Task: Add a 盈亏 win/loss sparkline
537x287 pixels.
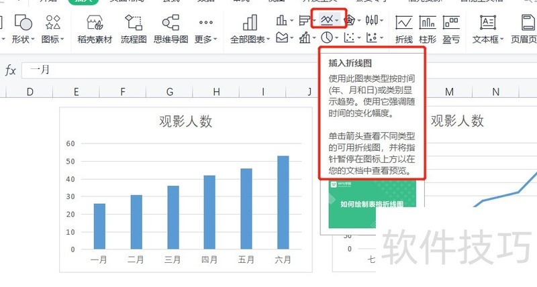Action: (x=450, y=30)
